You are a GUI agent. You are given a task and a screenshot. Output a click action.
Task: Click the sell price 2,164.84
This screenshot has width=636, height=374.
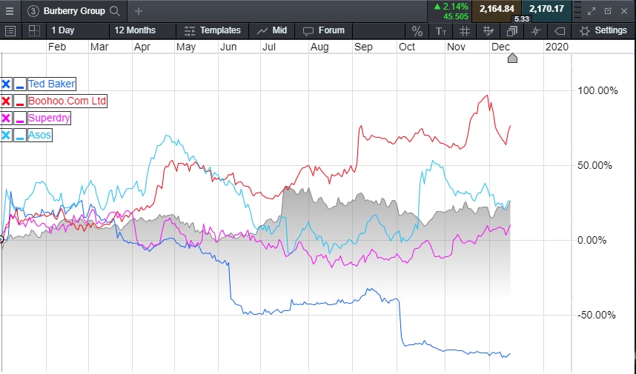[x=497, y=8]
